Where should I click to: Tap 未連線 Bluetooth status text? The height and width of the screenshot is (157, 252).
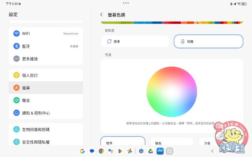point(74,46)
